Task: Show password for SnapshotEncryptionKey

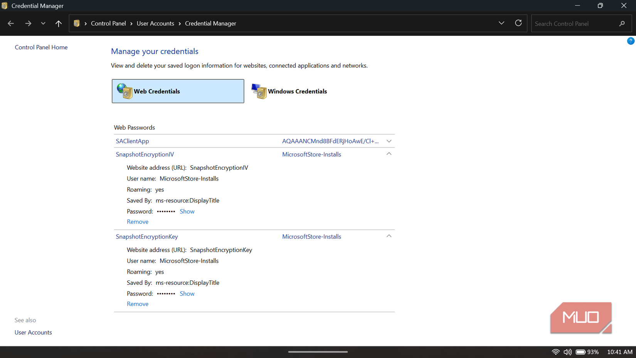Action: click(187, 294)
